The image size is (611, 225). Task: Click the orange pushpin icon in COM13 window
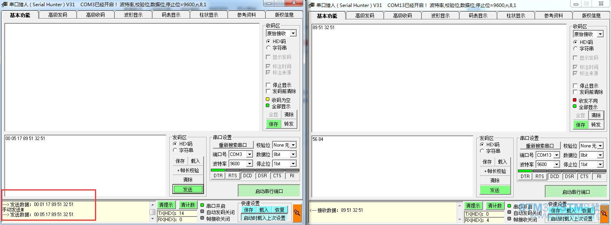pos(604,214)
